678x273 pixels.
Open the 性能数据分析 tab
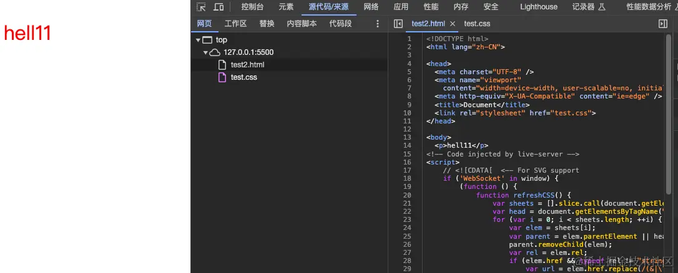pyautogui.click(x=649, y=7)
